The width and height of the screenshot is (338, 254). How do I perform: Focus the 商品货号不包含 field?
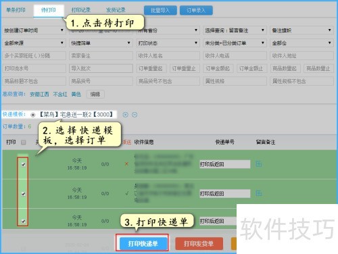(168, 81)
